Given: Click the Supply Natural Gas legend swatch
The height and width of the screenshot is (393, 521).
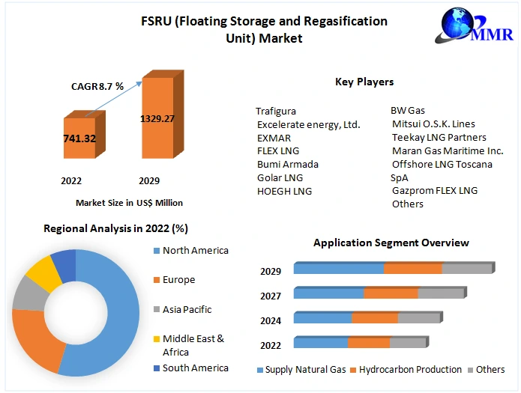Looking at the screenshot, I should [x=260, y=370].
